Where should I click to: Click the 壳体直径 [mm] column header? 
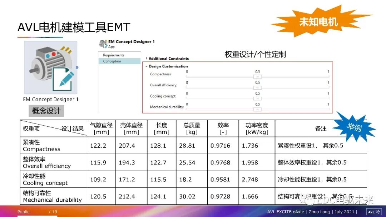coord(131,128)
